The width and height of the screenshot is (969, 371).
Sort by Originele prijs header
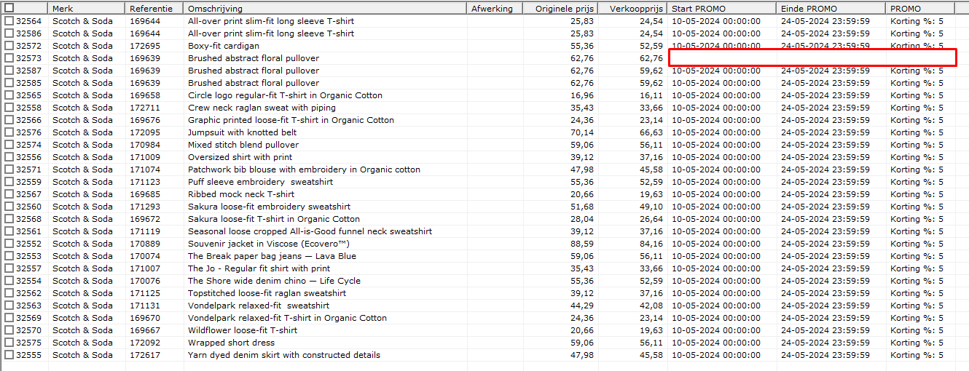(565, 8)
